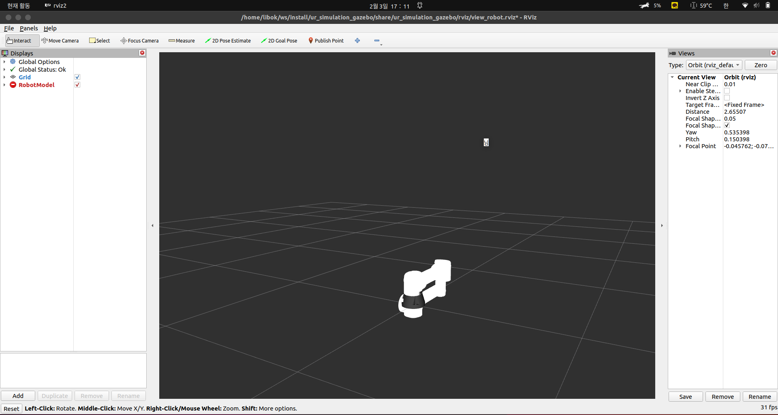Open the view Type dropdown
778x415 pixels.
pos(714,65)
